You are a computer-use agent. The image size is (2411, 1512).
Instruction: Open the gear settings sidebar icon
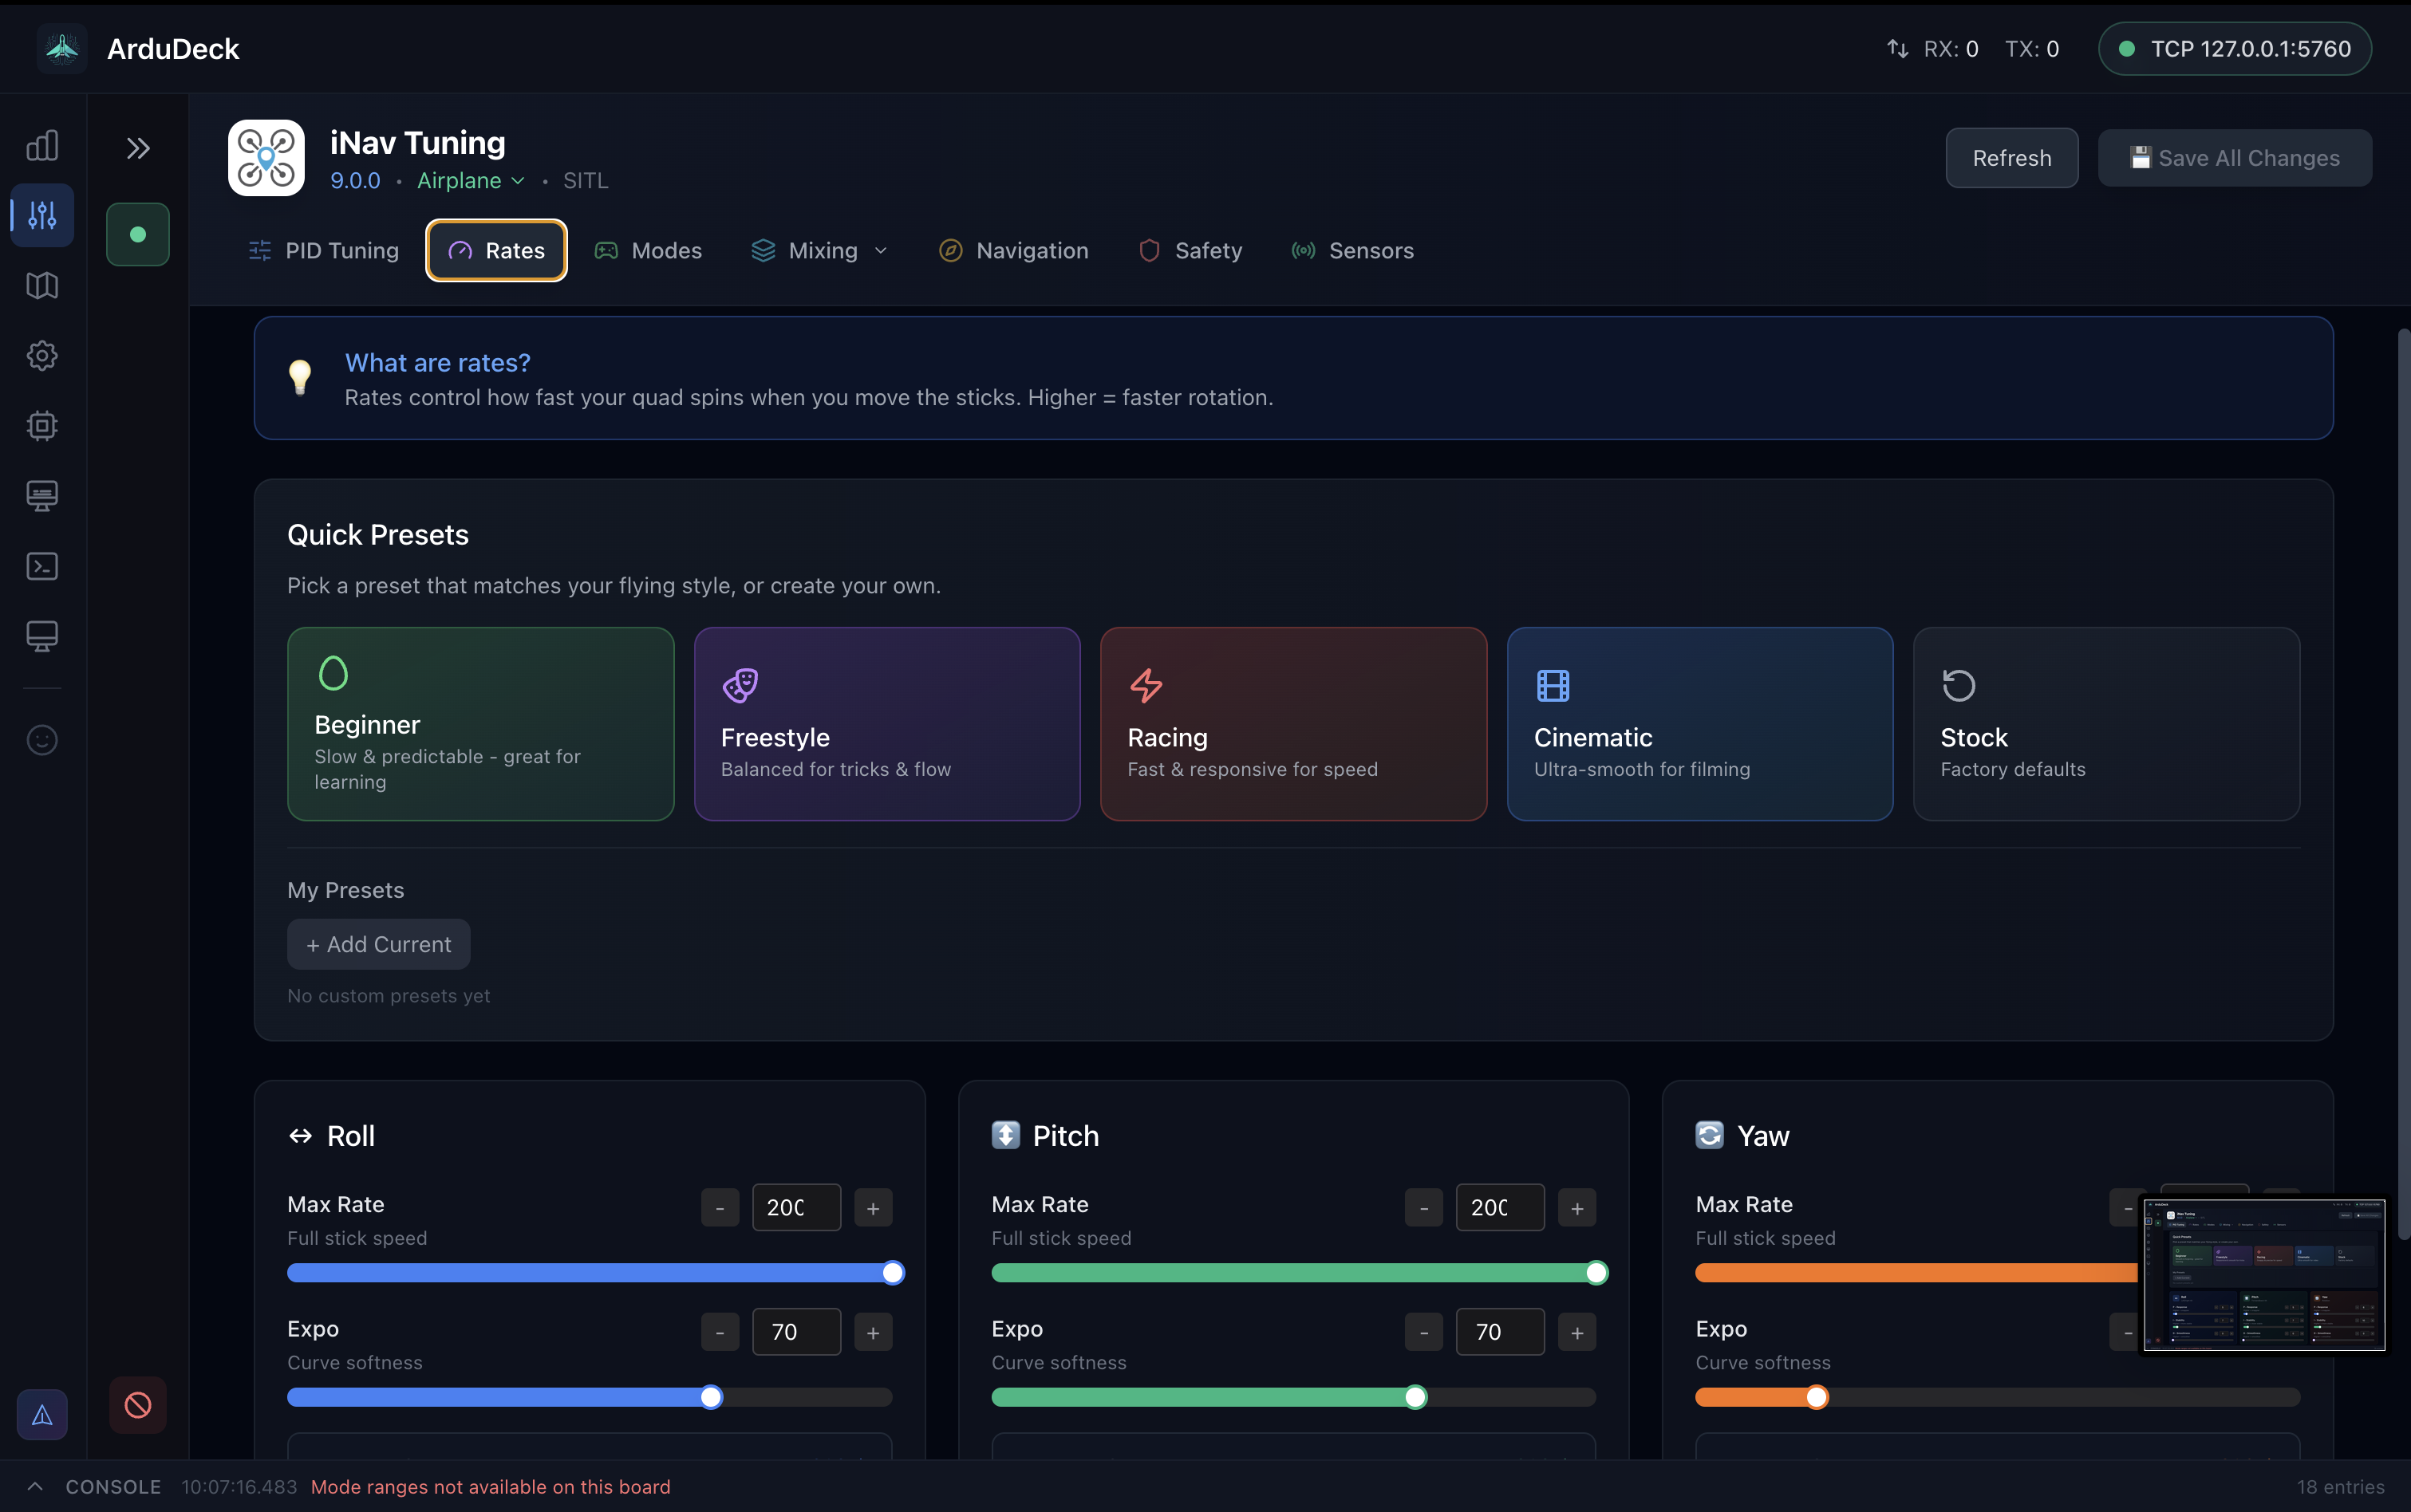click(42, 356)
